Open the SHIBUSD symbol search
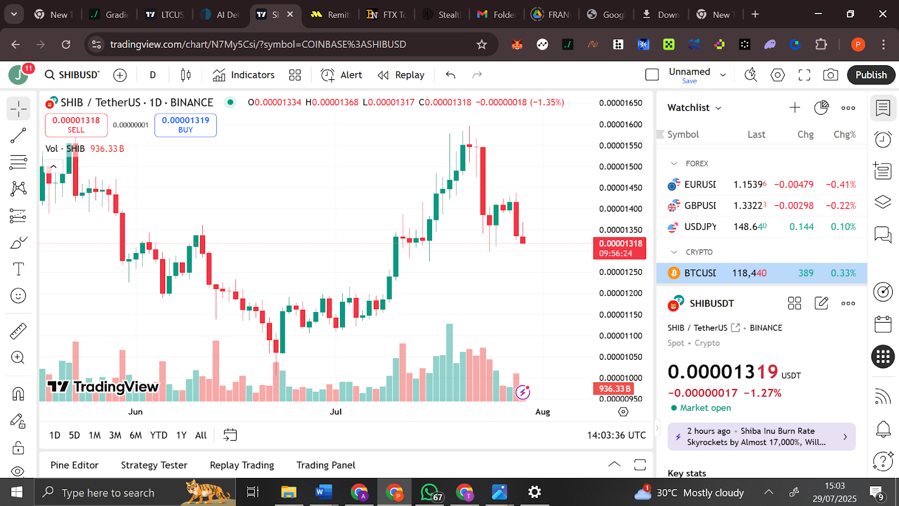The width and height of the screenshot is (899, 506). tap(72, 75)
